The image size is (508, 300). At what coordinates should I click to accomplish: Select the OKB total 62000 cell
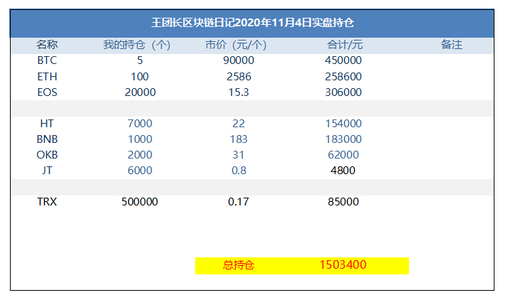click(x=343, y=155)
